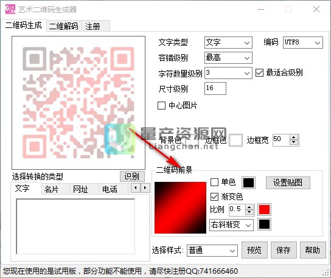Click the red-black gradient preview box
The image size is (331, 278).
point(180,207)
